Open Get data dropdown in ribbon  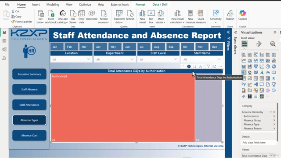[40, 17]
